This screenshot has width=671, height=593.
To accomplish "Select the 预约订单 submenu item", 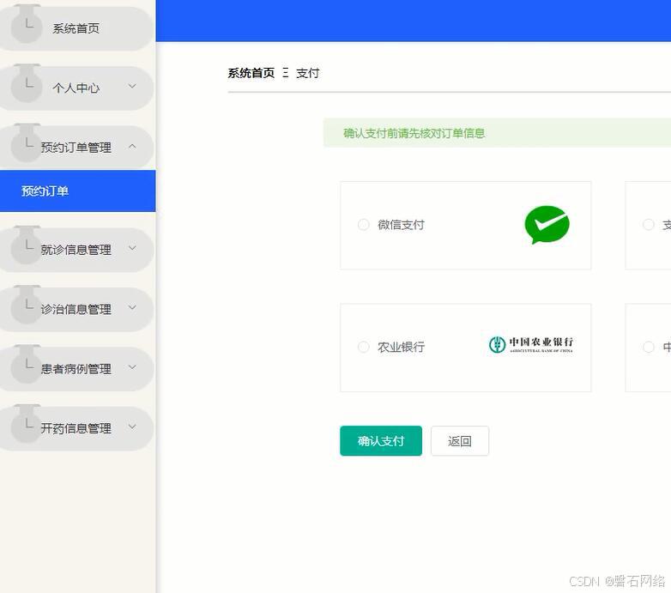I will tap(77, 191).
